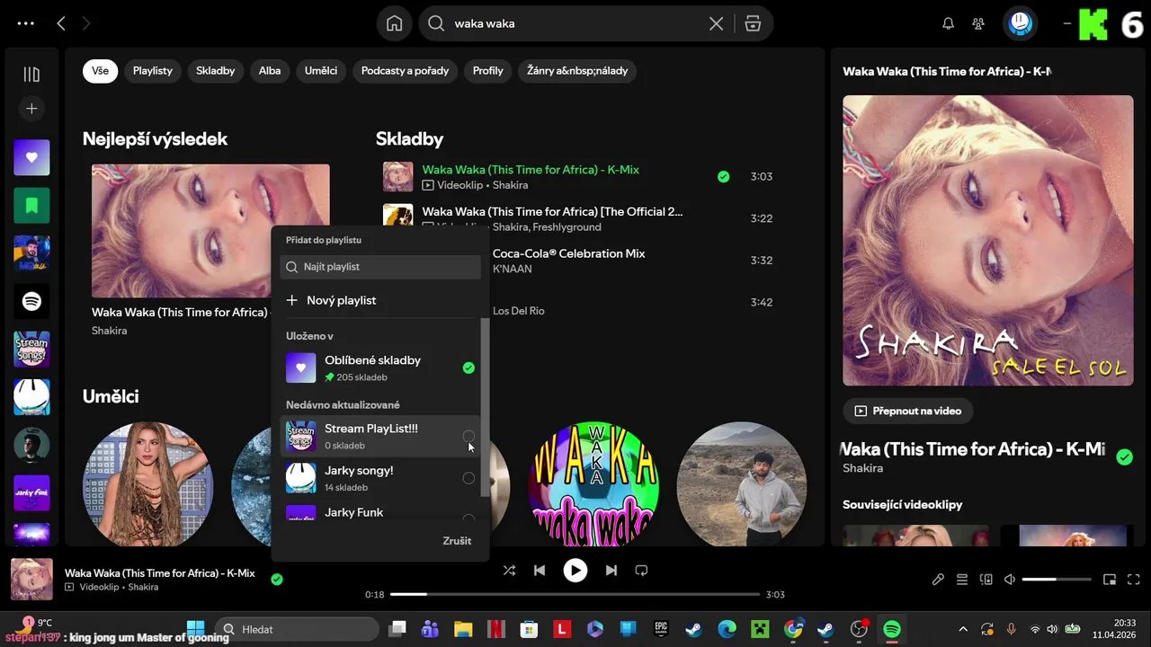Select the Vše filter tab

pos(100,71)
